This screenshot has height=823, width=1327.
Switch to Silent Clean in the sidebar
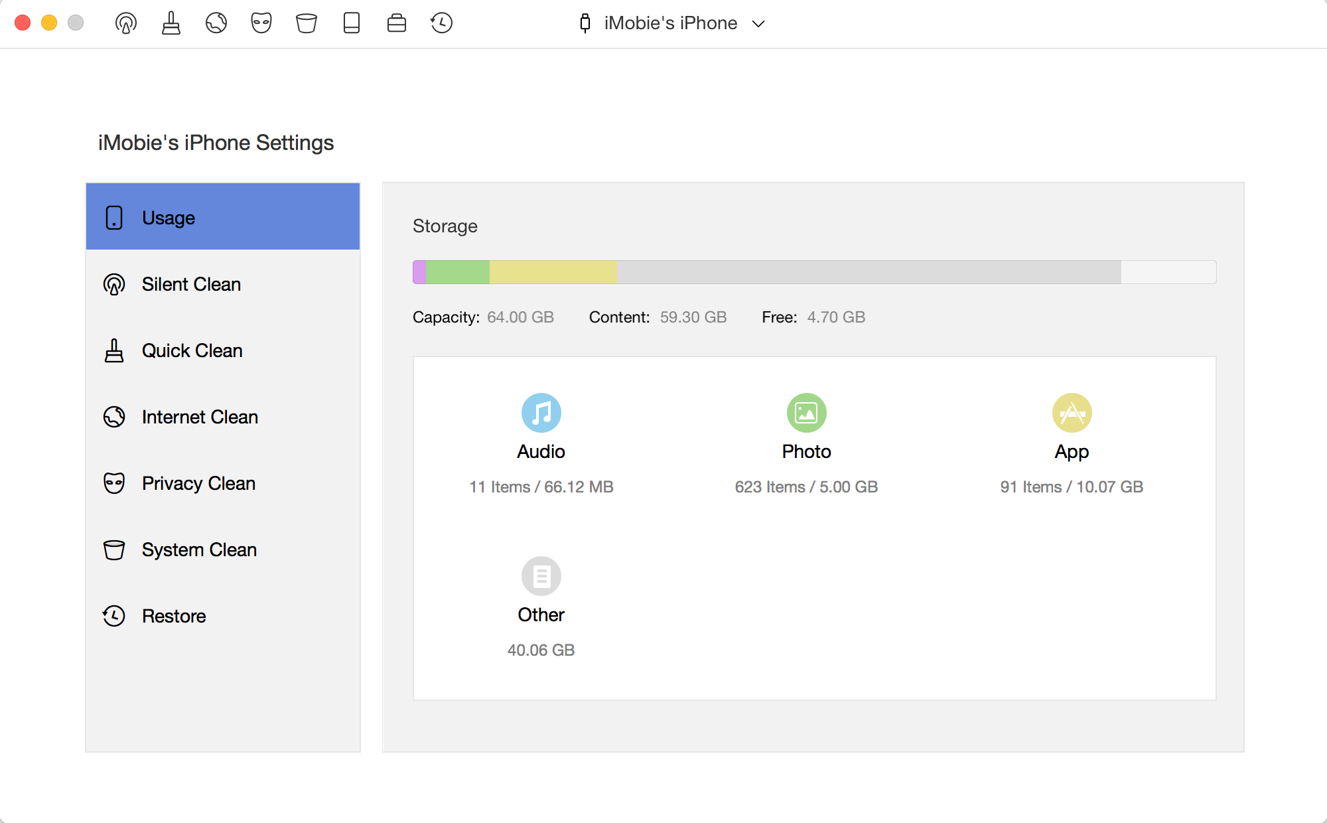tap(223, 284)
